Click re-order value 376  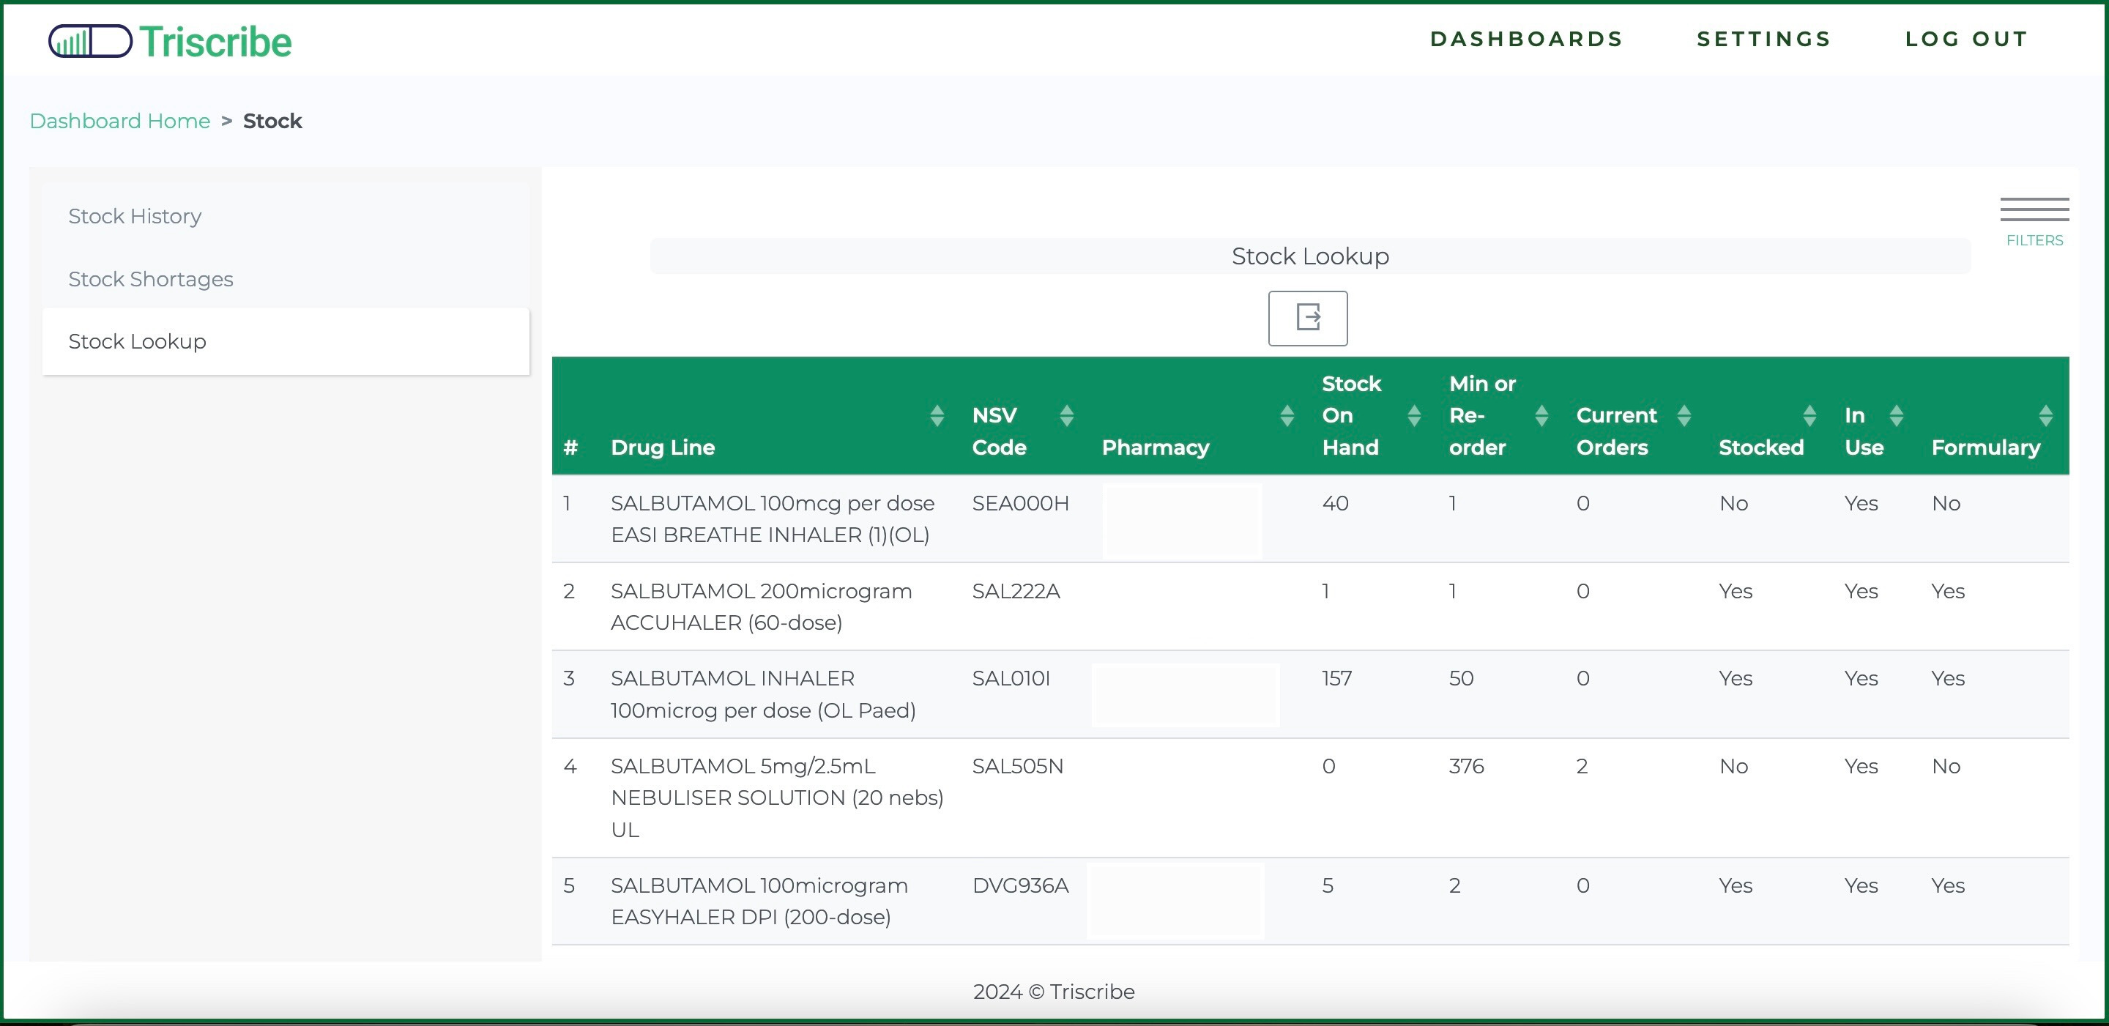(x=1466, y=767)
